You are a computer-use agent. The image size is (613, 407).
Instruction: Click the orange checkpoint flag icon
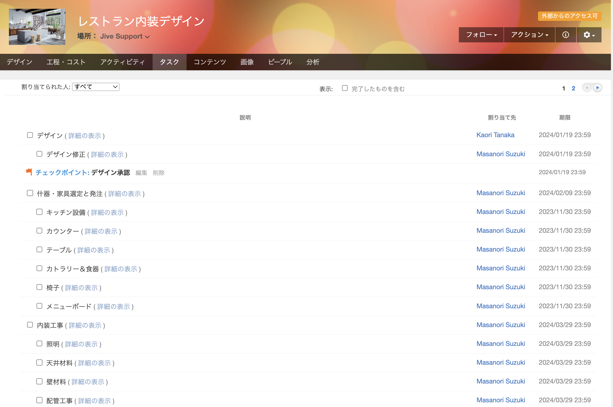pos(29,172)
